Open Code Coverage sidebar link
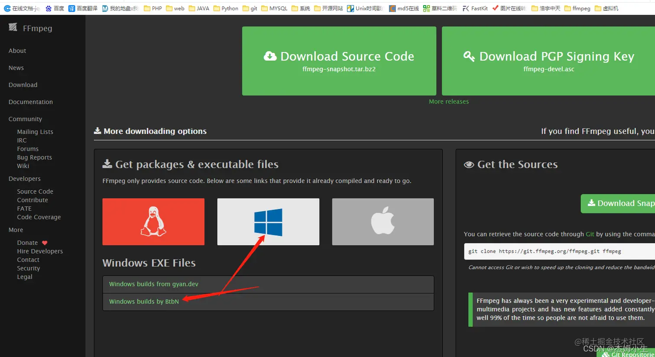This screenshot has width=655, height=357. pyautogui.click(x=39, y=217)
